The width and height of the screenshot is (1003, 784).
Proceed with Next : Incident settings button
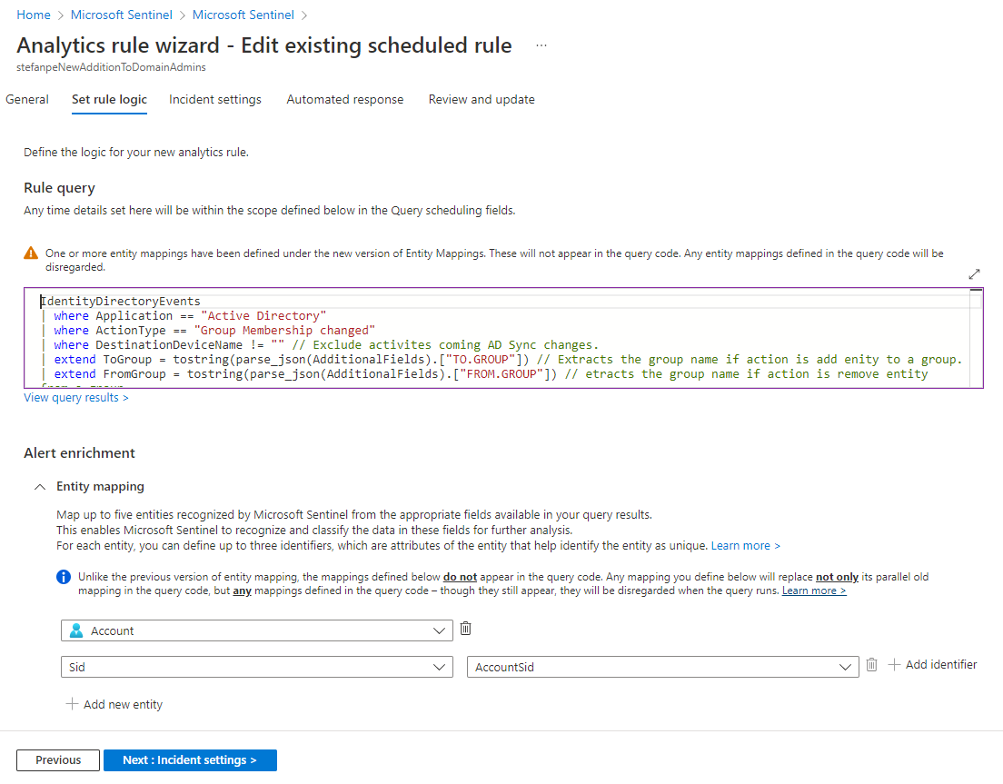point(190,760)
